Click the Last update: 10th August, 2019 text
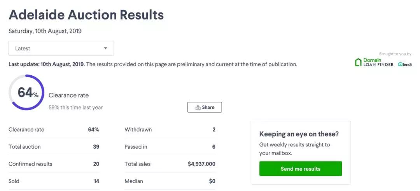 pyautogui.click(x=46, y=64)
